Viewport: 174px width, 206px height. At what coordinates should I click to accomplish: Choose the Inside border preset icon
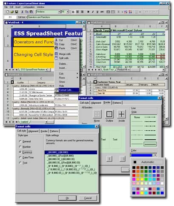tap(121, 114)
